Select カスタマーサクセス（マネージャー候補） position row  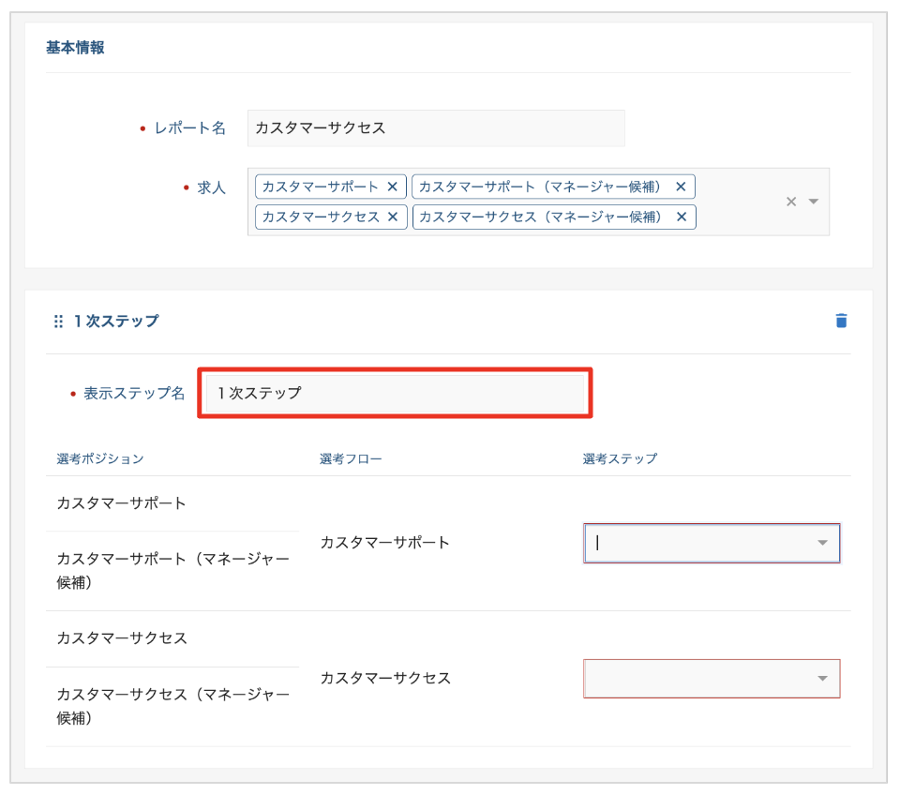click(172, 706)
